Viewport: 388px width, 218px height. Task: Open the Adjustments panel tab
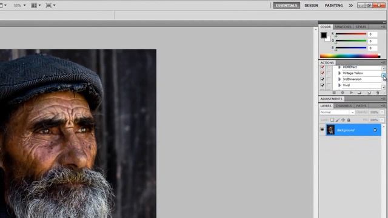point(331,99)
